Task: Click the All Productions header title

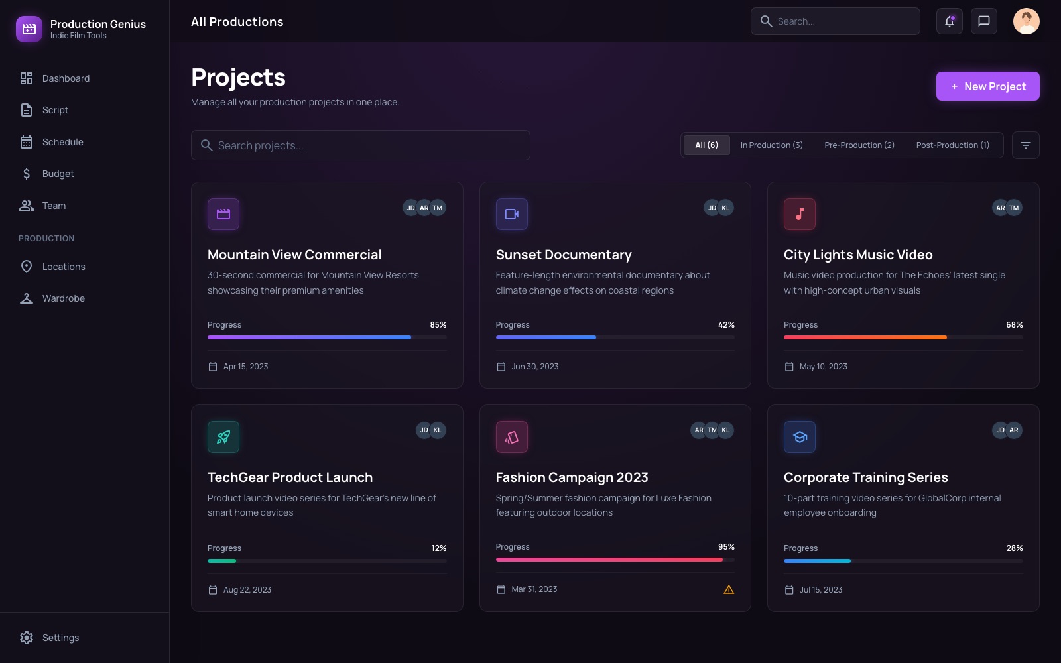Action: pyautogui.click(x=237, y=22)
